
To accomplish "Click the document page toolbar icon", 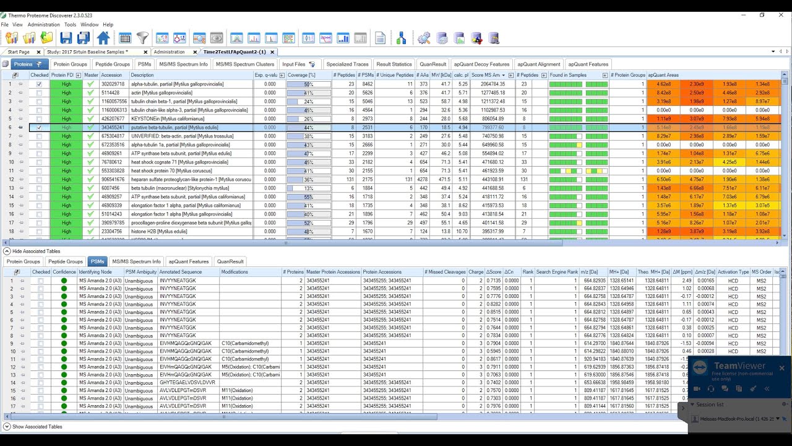I will coord(380,38).
